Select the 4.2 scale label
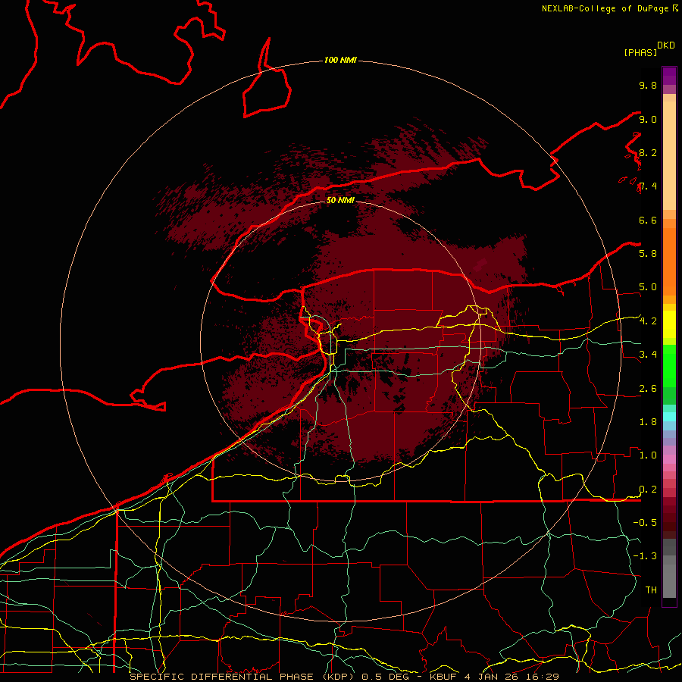Image resolution: width=682 pixels, height=682 pixels. (648, 321)
